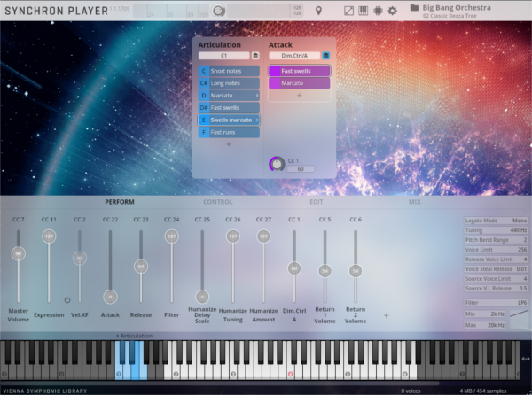Click the C1 keyswitch field under Articulation
532x395 pixels.
(224, 56)
